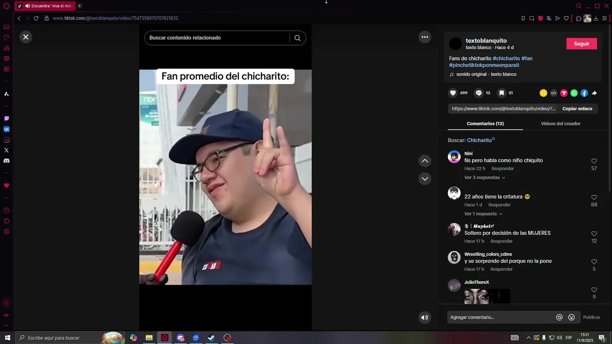Take snapshot with toolbar capture icon
The height and width of the screenshot is (344, 612).
[x=532, y=18]
